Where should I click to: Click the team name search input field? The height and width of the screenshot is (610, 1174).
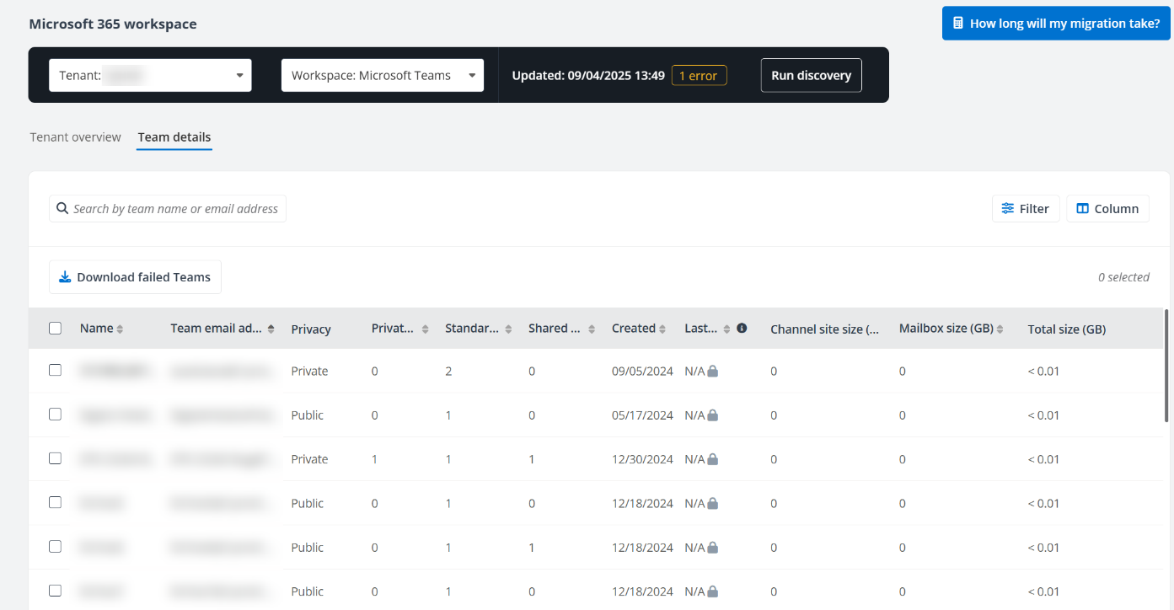[169, 208]
